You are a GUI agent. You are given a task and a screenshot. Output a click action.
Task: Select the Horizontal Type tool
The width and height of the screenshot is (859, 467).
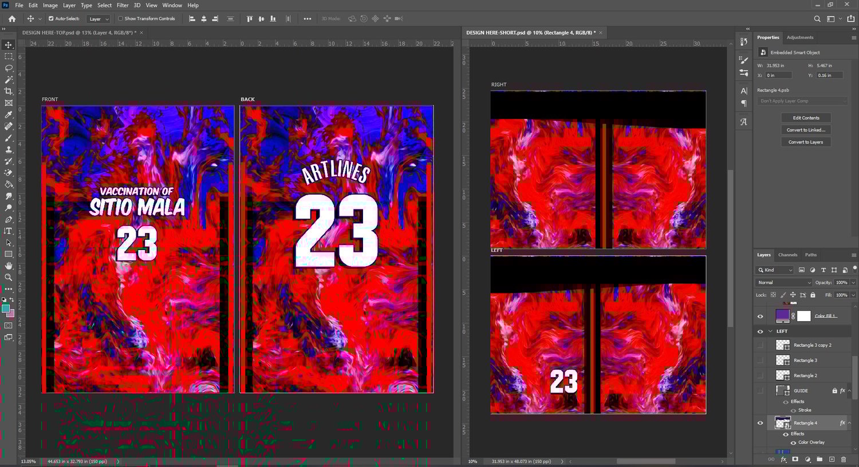tap(9, 231)
